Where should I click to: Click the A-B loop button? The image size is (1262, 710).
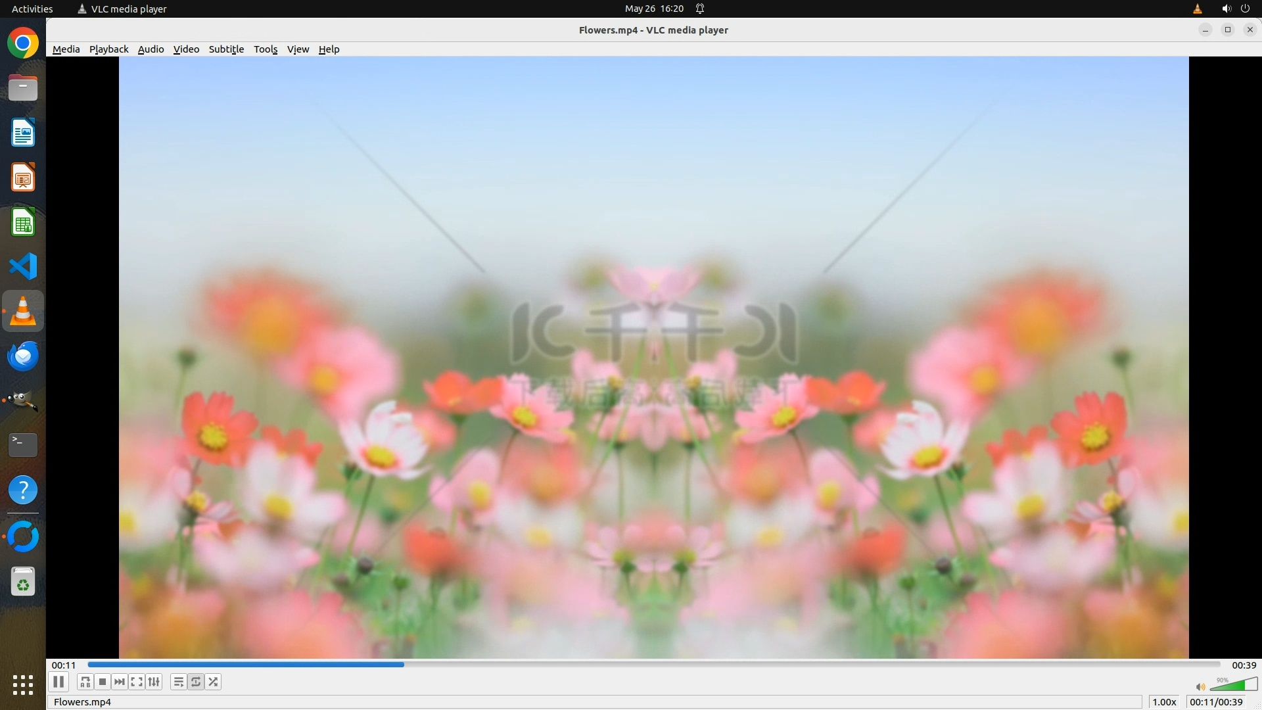tap(85, 682)
